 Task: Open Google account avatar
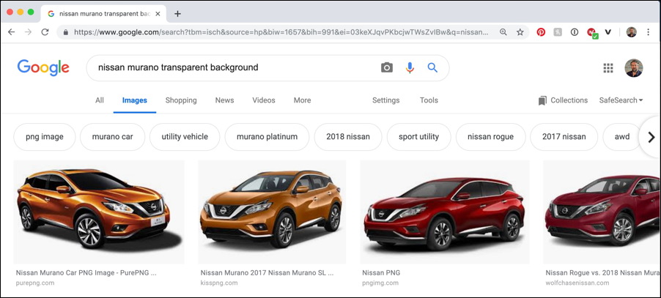click(x=634, y=68)
